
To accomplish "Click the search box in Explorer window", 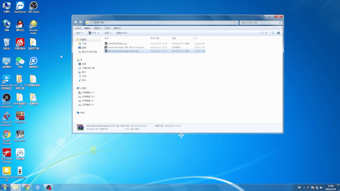I will 261,23.
